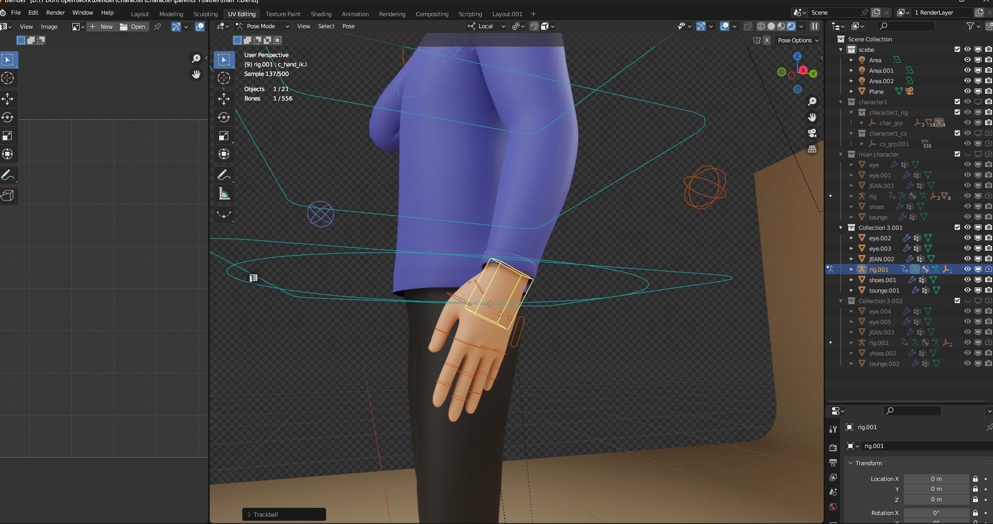This screenshot has height=524, width=993.
Task: Uncheck Collection 3.001 exclude checkbox
Action: pos(957,227)
